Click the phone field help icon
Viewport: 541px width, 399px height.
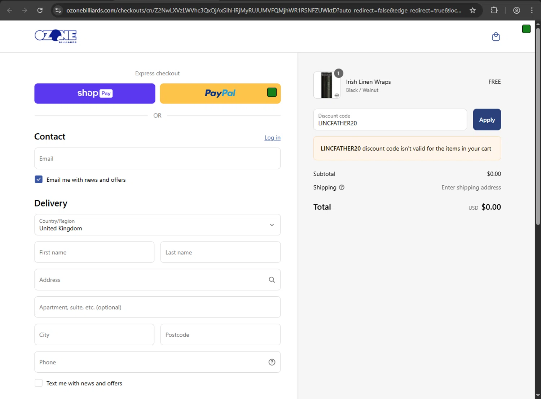(x=272, y=362)
